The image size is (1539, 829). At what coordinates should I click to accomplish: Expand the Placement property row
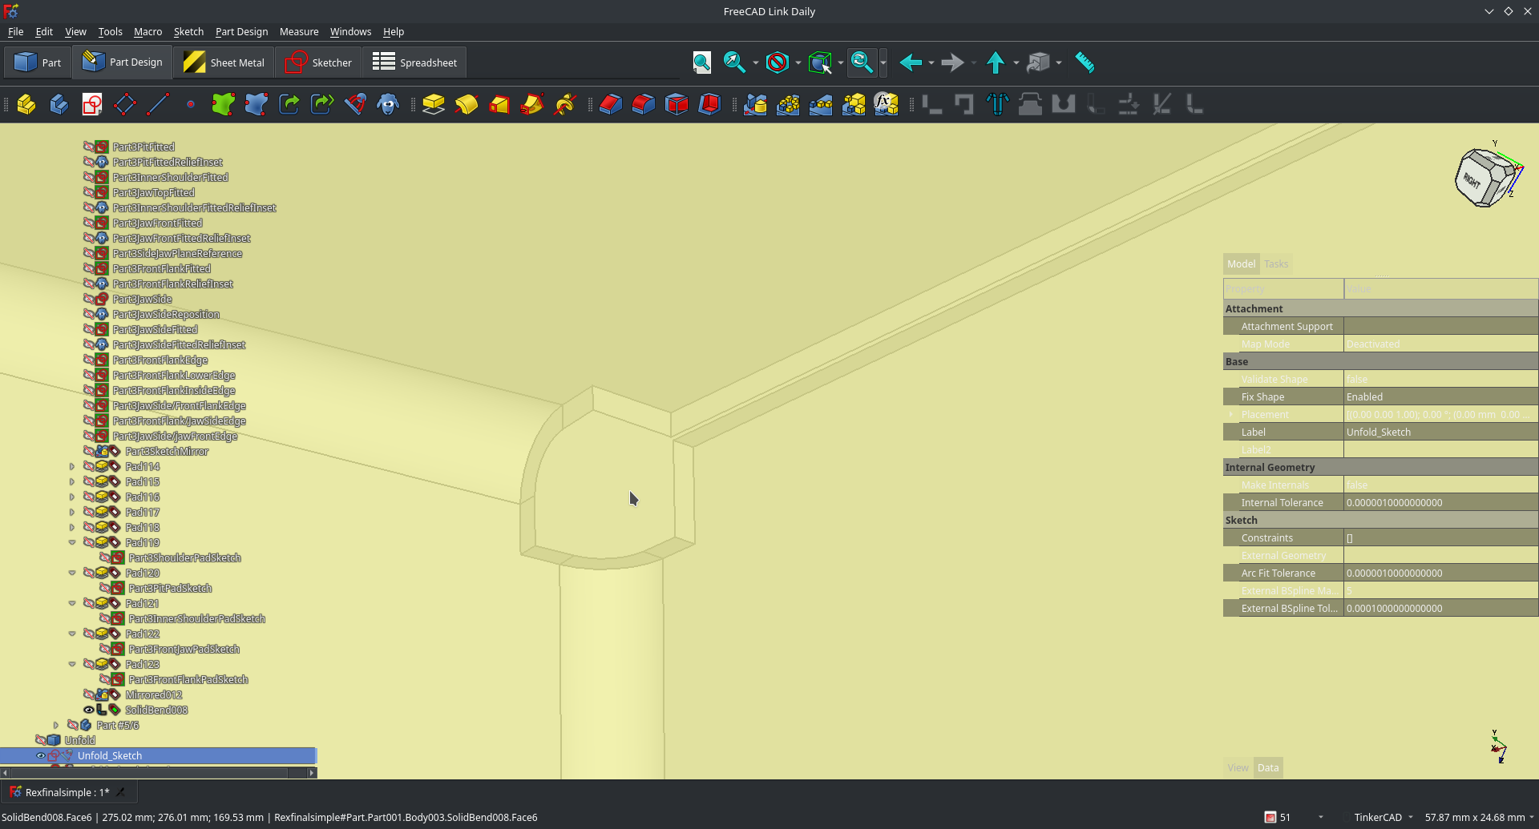pos(1232,414)
